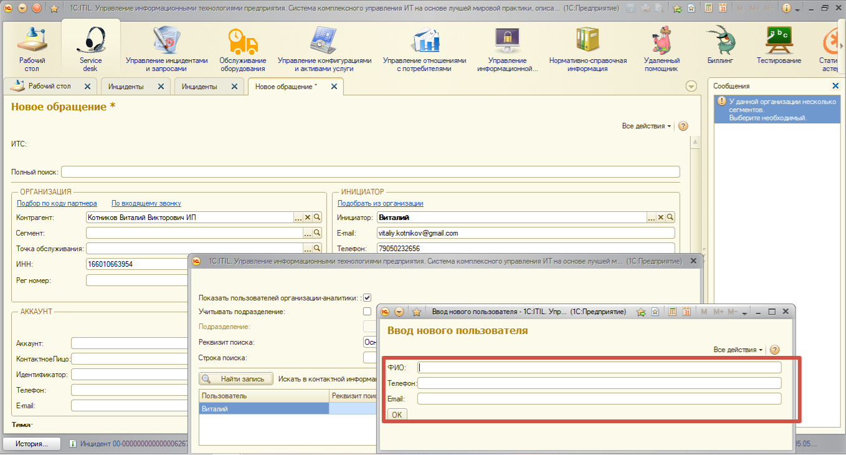846x455 pixels.
Task: Open orange menu arrow in Ввод нового пользователя
Action: click(399, 312)
